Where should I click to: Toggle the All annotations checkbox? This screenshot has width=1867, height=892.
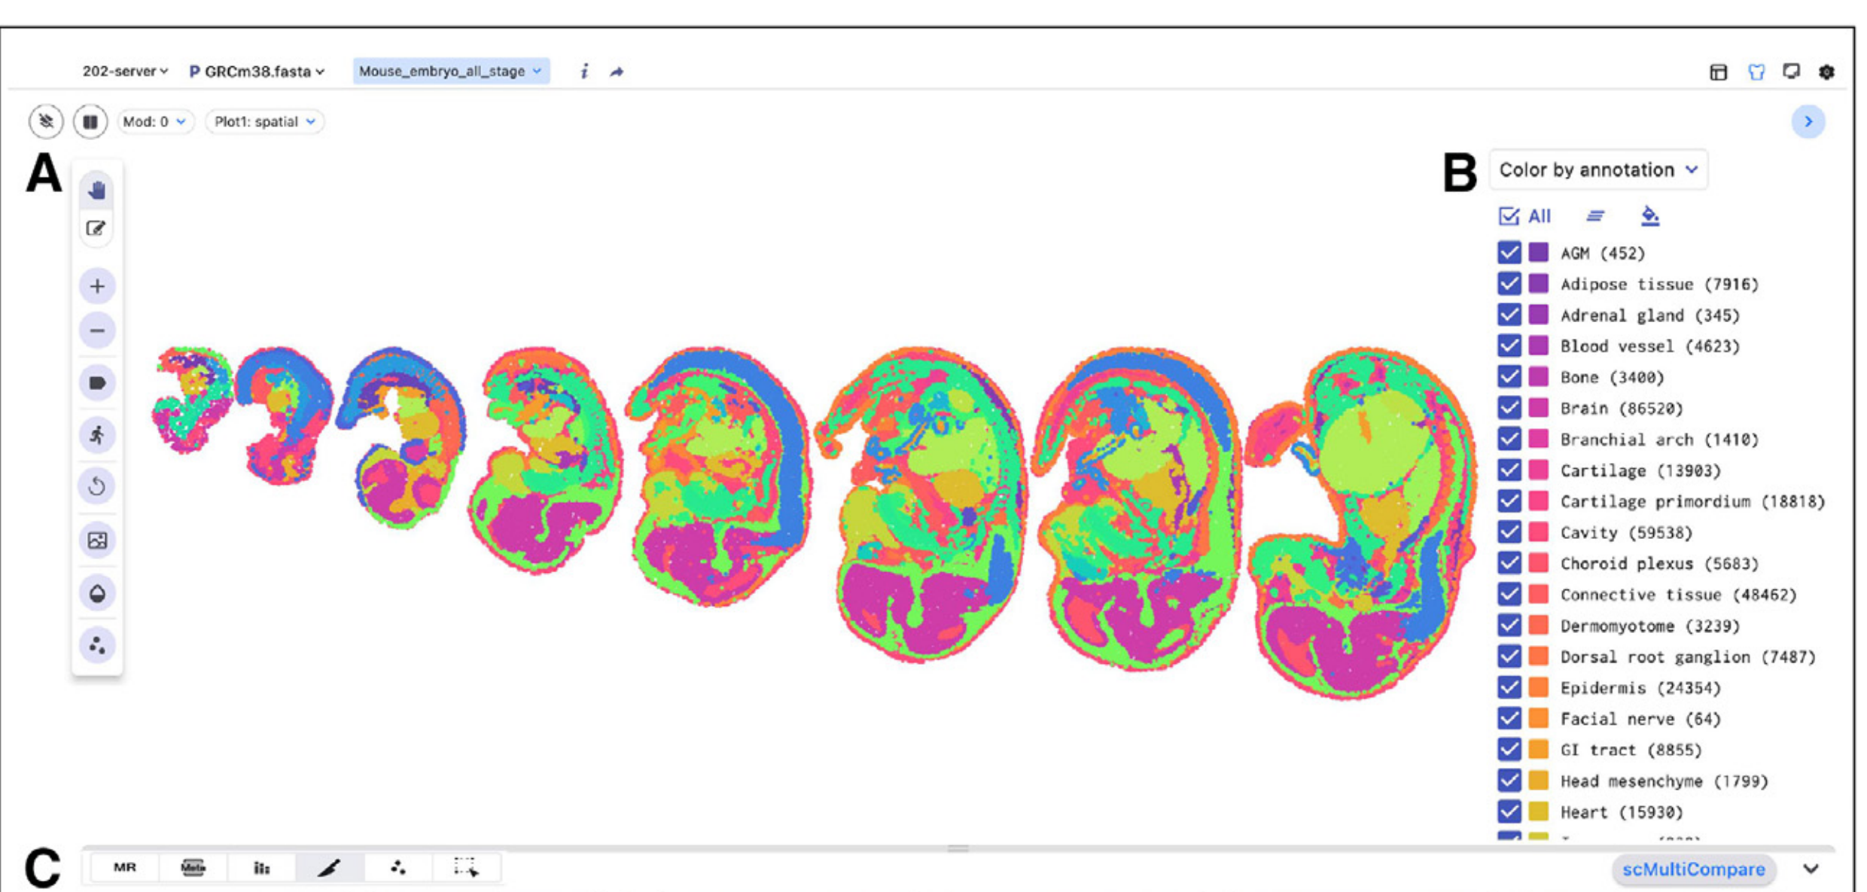pos(1509,217)
